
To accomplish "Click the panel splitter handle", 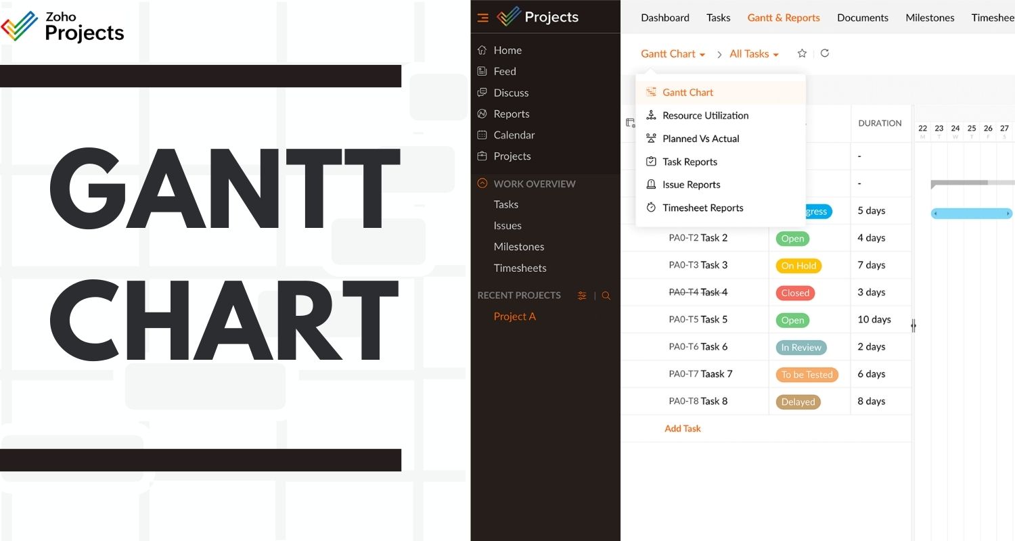I will 913,326.
